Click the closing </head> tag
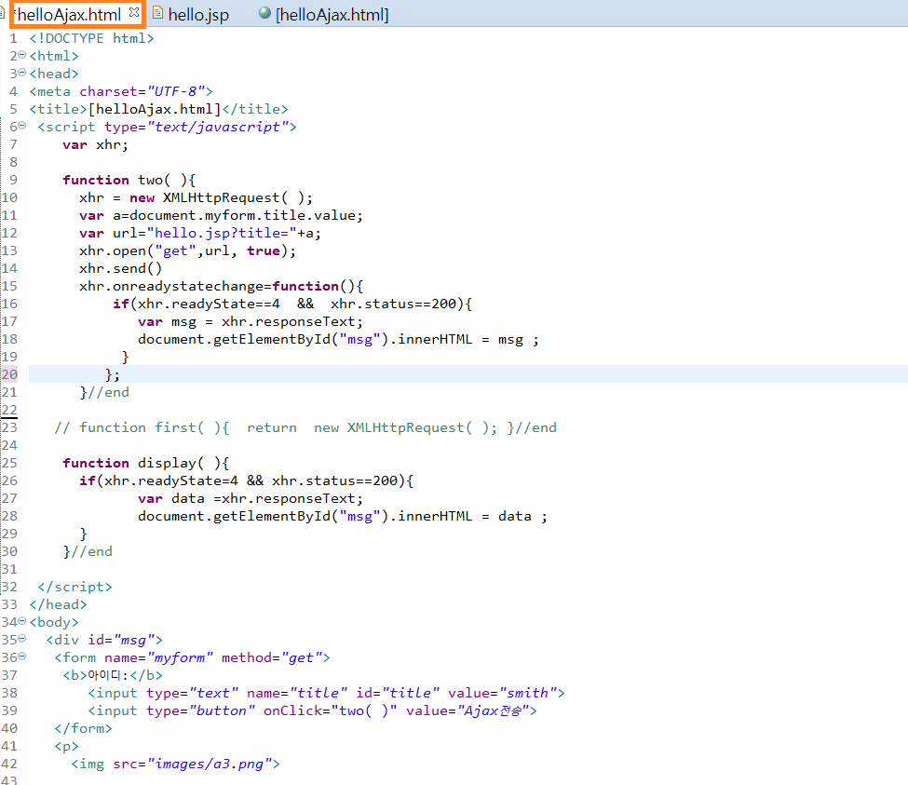This screenshot has width=908, height=785. [x=58, y=605]
